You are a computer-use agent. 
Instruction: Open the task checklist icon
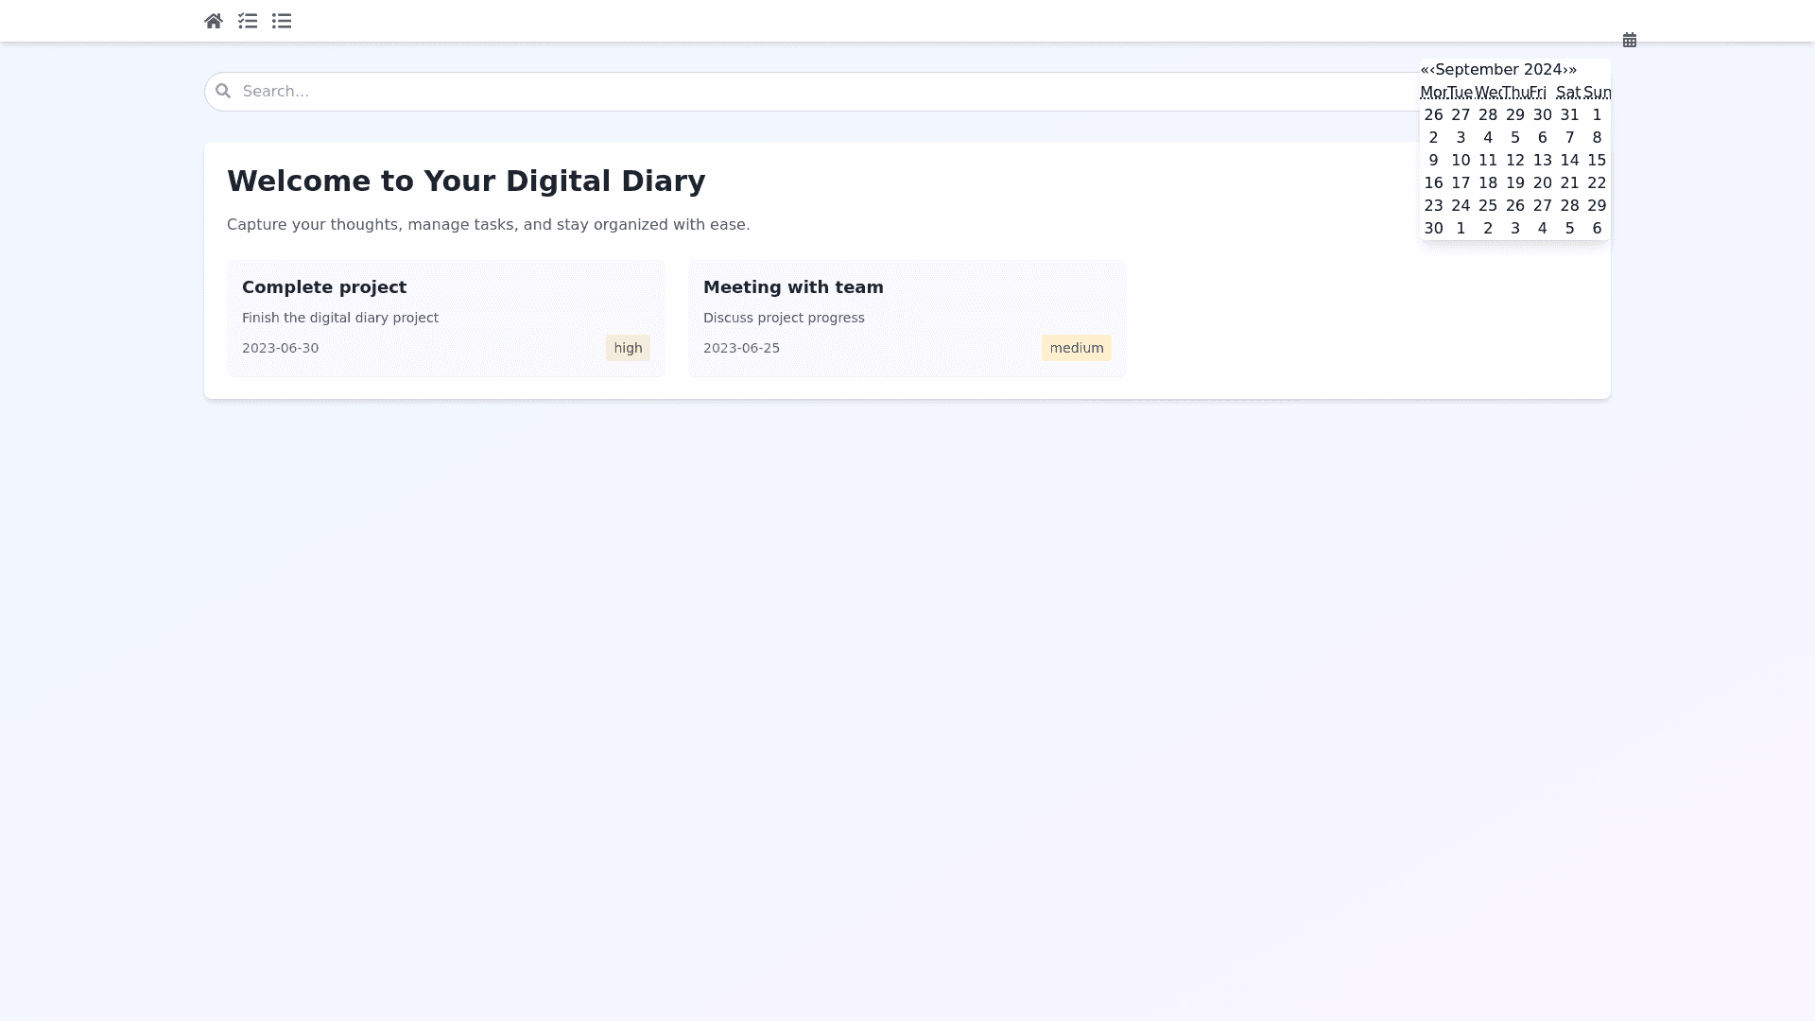(x=248, y=21)
